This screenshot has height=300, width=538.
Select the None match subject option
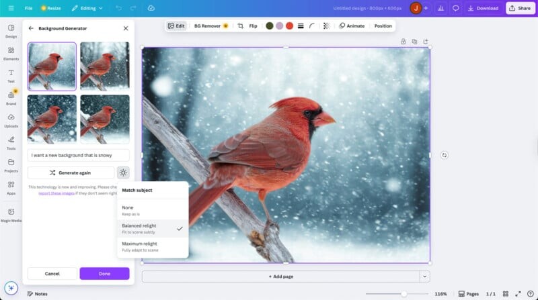click(x=152, y=210)
